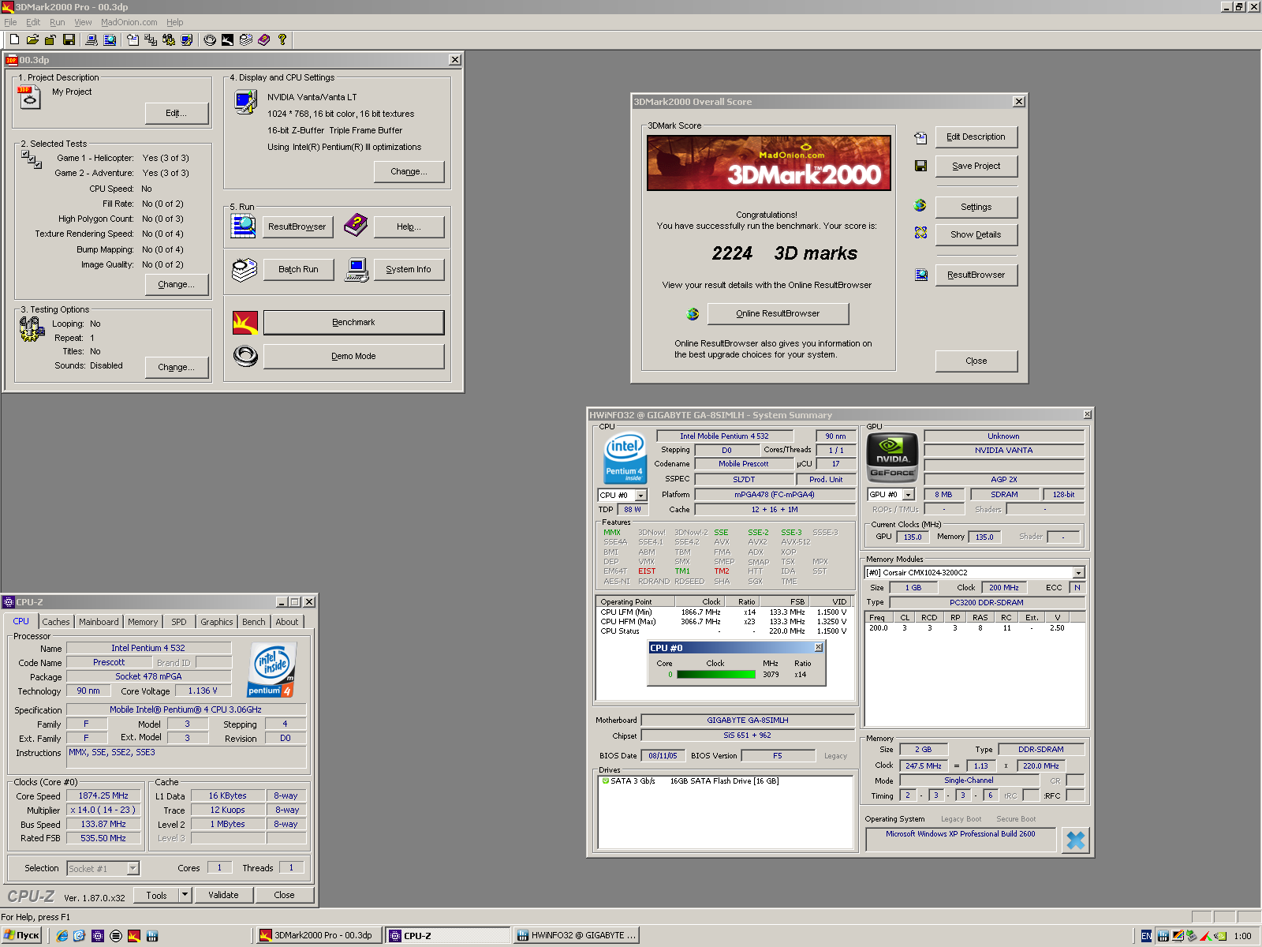This screenshot has width=1262, height=947.
Task: Click the yellow question mark toolbar icon
Action: [x=282, y=39]
